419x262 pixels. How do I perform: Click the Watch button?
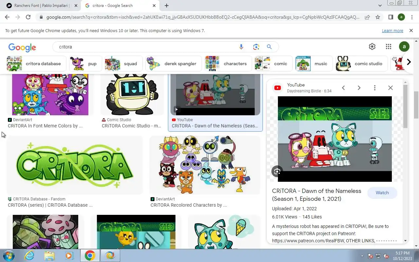point(382,193)
